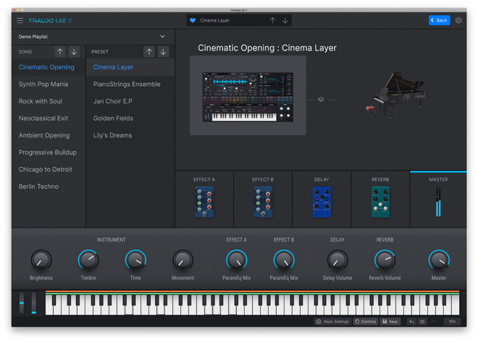Move song up with SONG arrow
Viewport: 478px width, 342px height.
point(60,52)
